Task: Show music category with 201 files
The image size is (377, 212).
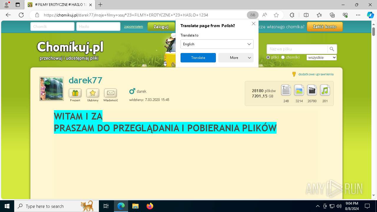Action: pos(325,90)
